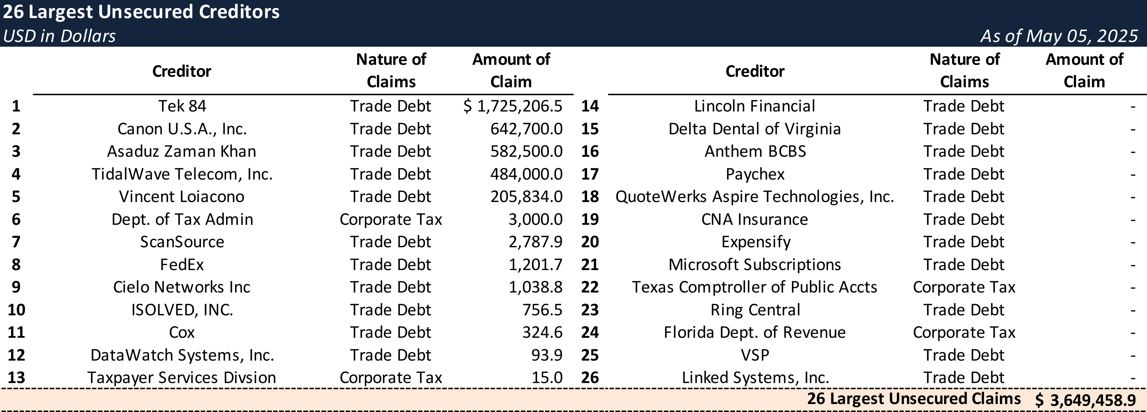Click the amount '484,000.0'

click(526, 174)
